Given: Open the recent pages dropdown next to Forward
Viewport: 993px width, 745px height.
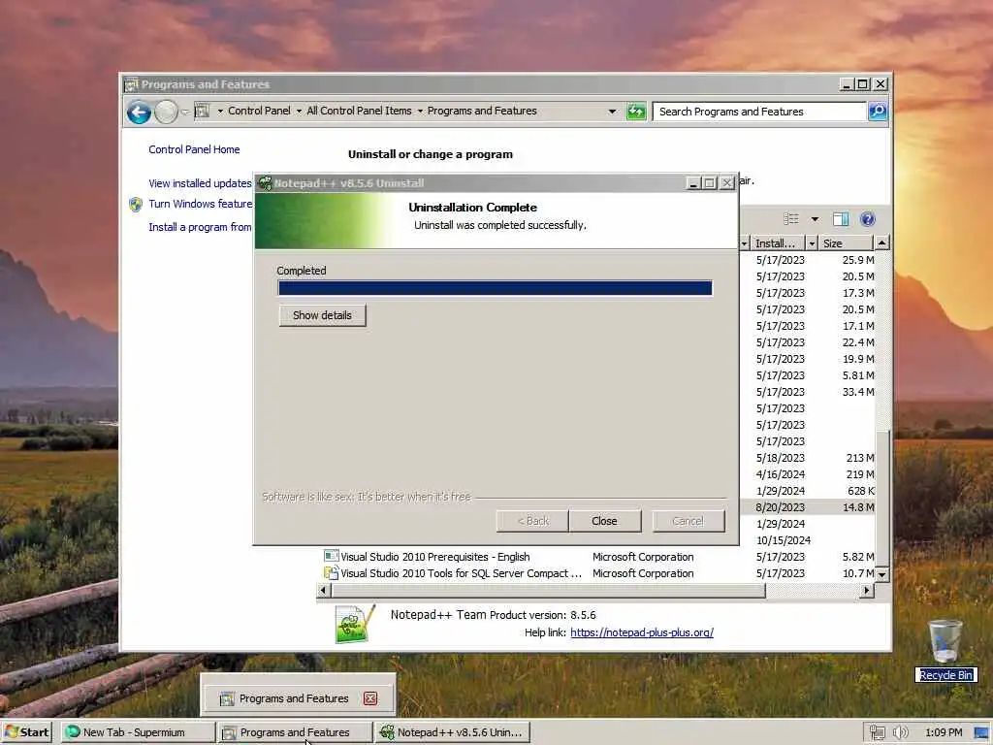Looking at the screenshot, I should [x=184, y=113].
